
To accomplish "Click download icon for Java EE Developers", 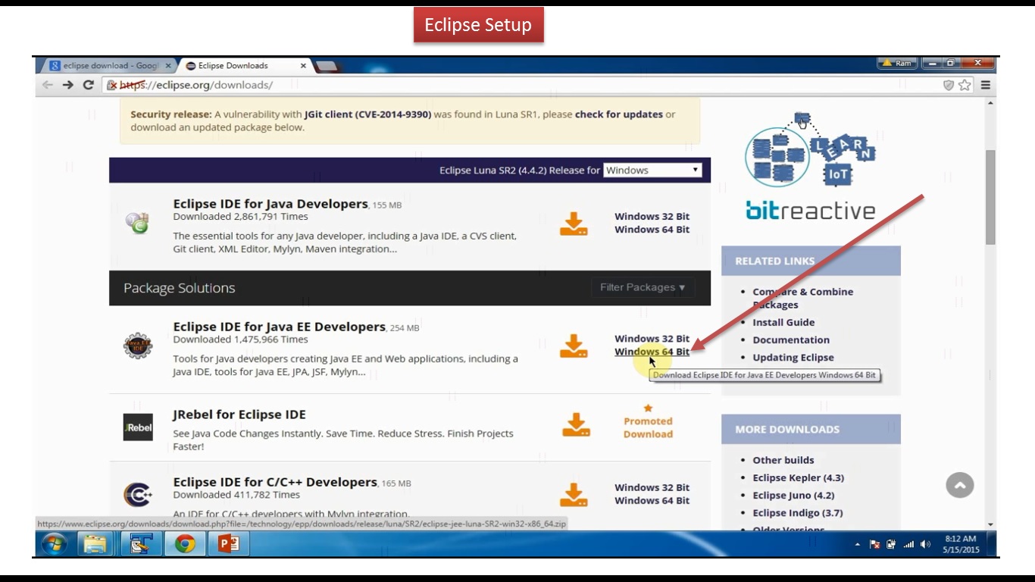I will pos(574,346).
